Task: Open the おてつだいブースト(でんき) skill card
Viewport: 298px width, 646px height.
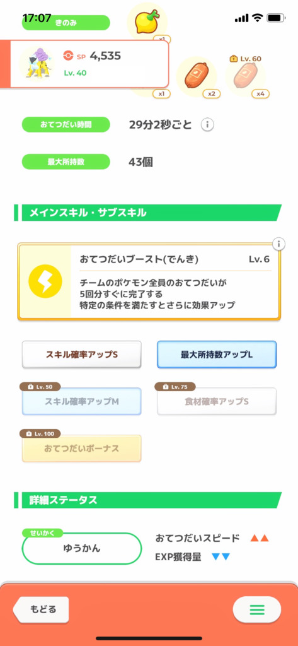Action: coord(149,282)
